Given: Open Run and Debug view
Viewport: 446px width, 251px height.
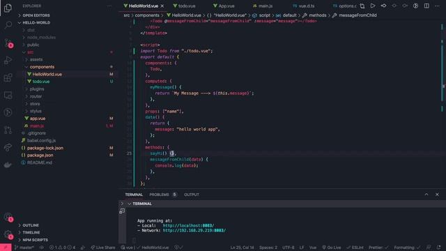Looking at the screenshot, I should click(8, 60).
